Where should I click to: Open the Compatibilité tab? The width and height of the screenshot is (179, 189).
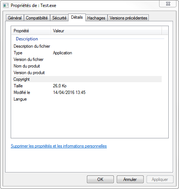(x=37, y=18)
